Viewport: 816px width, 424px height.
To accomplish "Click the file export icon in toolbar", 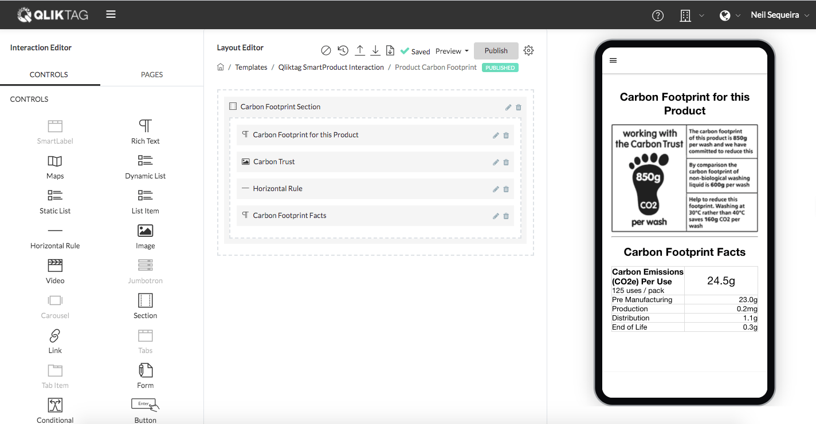I will pyautogui.click(x=390, y=50).
